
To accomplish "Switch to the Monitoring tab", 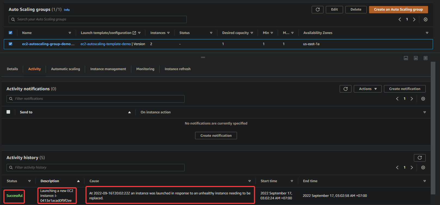I will [x=145, y=69].
